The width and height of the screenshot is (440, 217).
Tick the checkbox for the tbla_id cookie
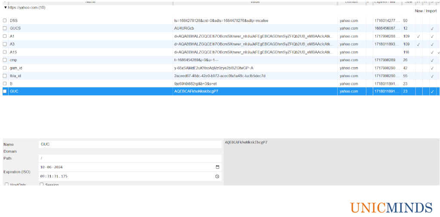click(x=5, y=76)
